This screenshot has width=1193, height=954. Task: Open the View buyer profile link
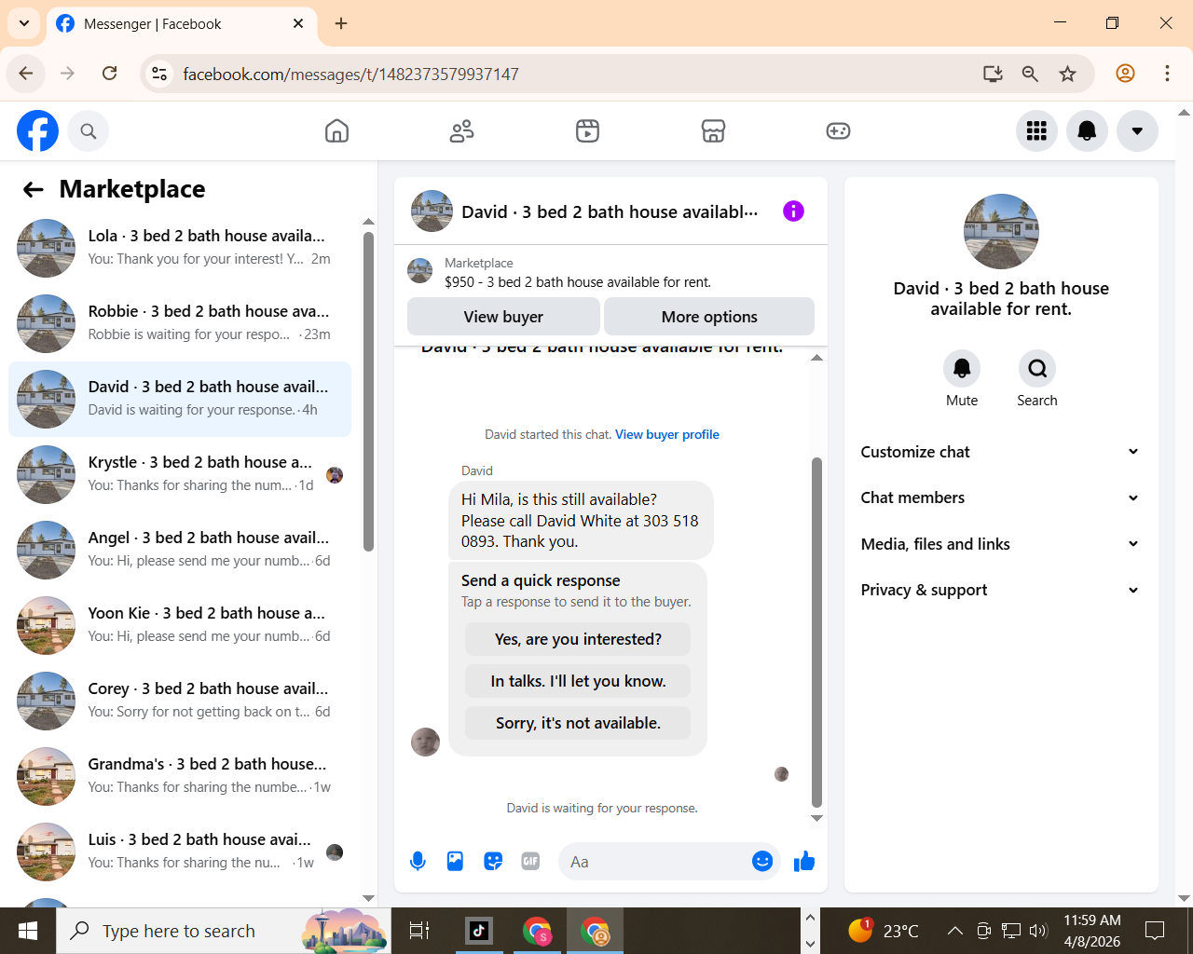pos(667,434)
